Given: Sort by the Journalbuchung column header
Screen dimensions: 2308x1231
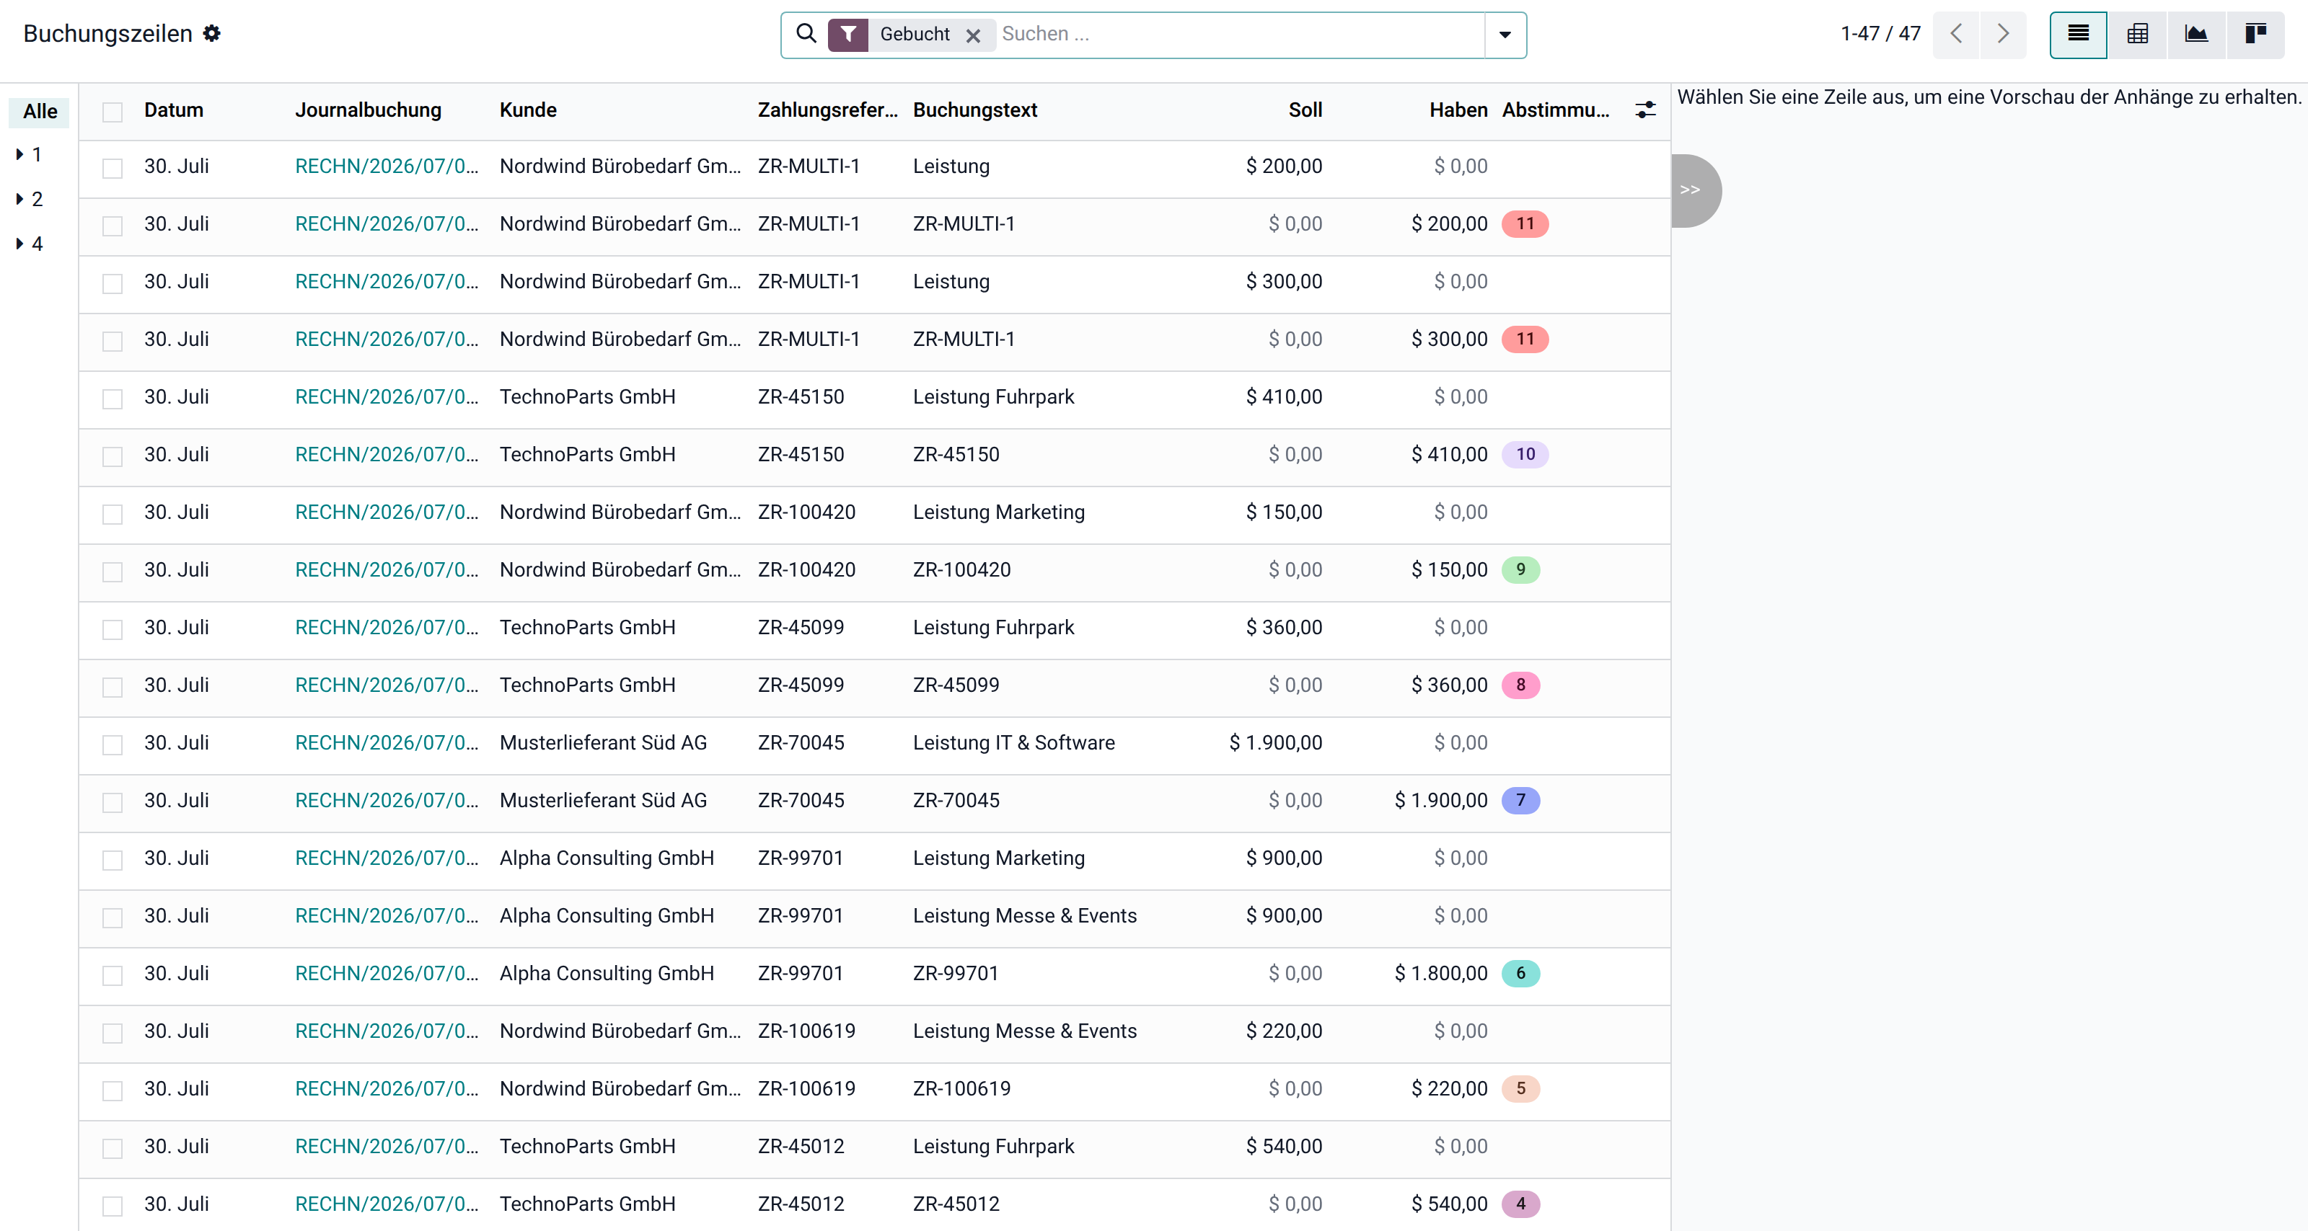Looking at the screenshot, I should (x=369, y=110).
